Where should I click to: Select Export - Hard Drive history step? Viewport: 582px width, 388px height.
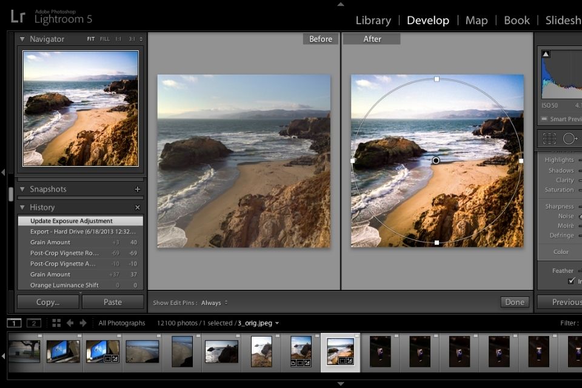[80, 232]
